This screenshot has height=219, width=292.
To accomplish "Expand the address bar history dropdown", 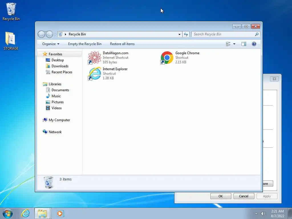I will pos(179,34).
